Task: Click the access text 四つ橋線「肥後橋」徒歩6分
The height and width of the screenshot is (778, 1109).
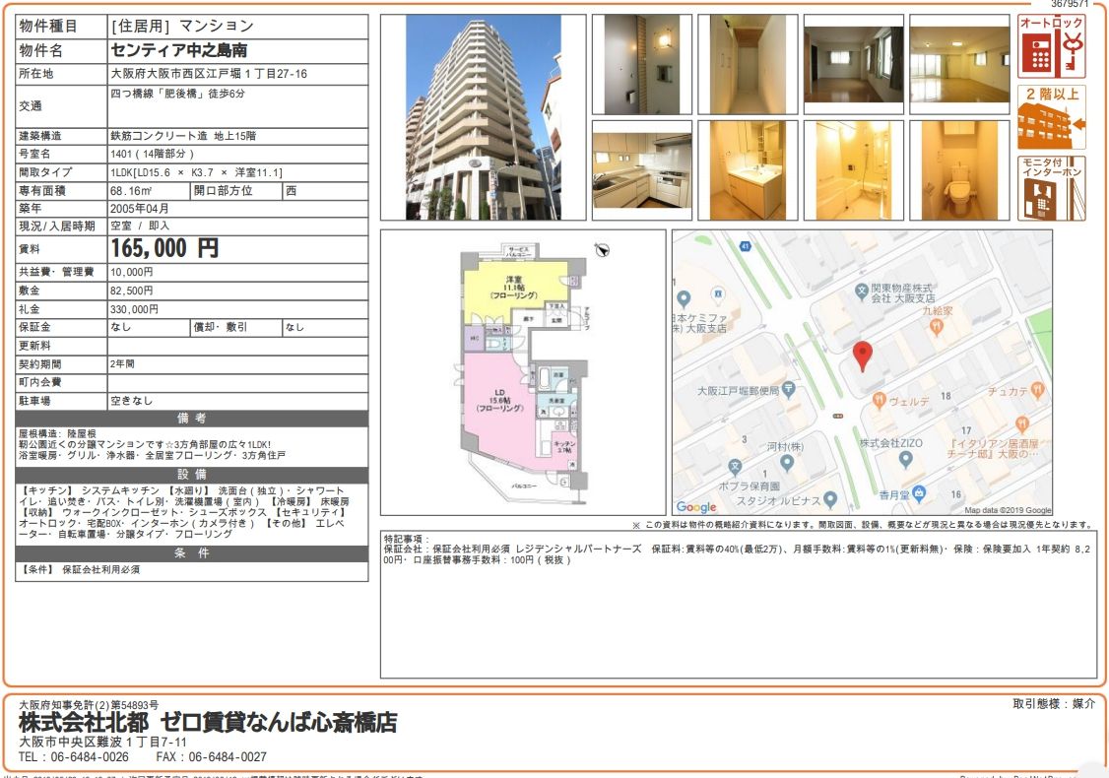Action: click(177, 94)
